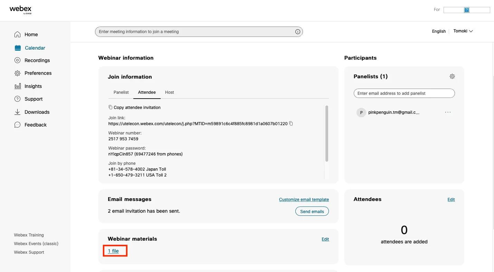Click Edit link in Attendees panel

click(451, 200)
